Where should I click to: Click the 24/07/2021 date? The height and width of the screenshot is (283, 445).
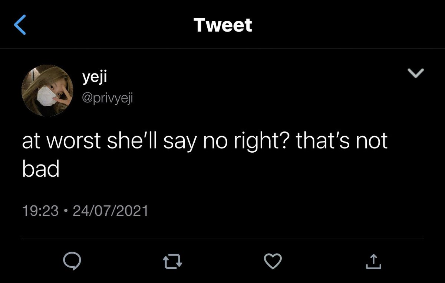tap(111, 211)
